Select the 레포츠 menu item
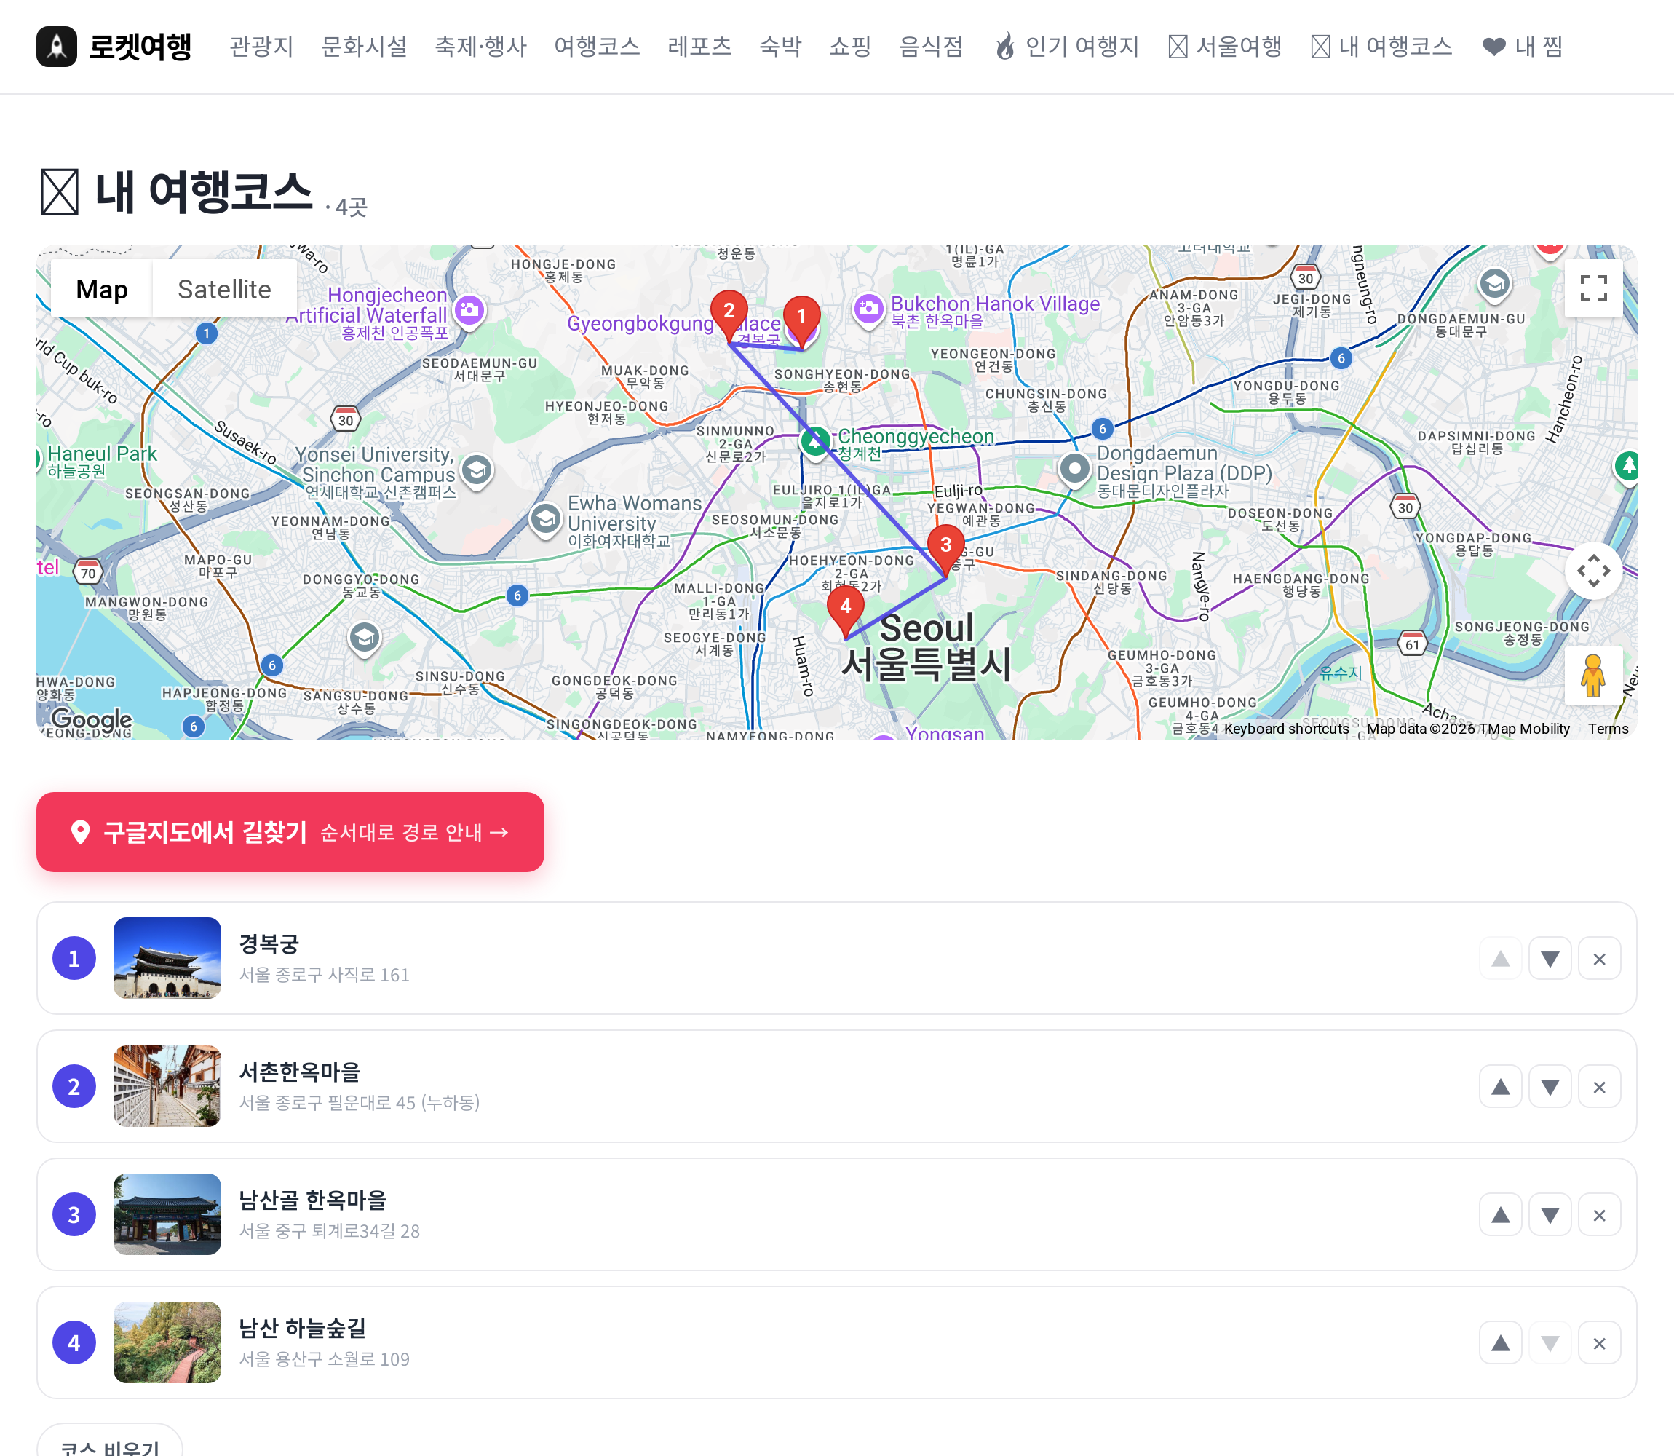 pos(700,47)
